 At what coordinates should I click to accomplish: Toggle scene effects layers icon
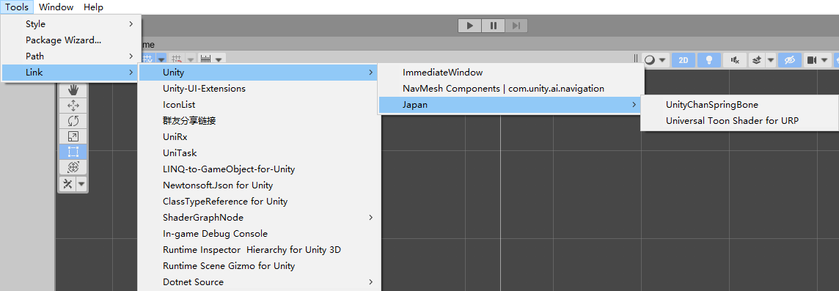757,60
